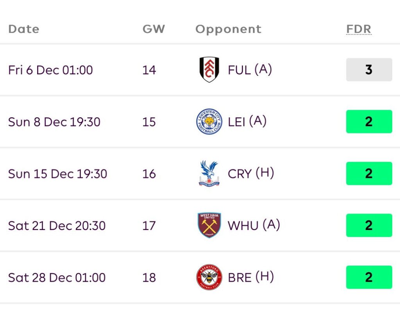Select the CRY (H) fixture text
Image resolution: width=400 pixels, height=309 pixels.
251,173
